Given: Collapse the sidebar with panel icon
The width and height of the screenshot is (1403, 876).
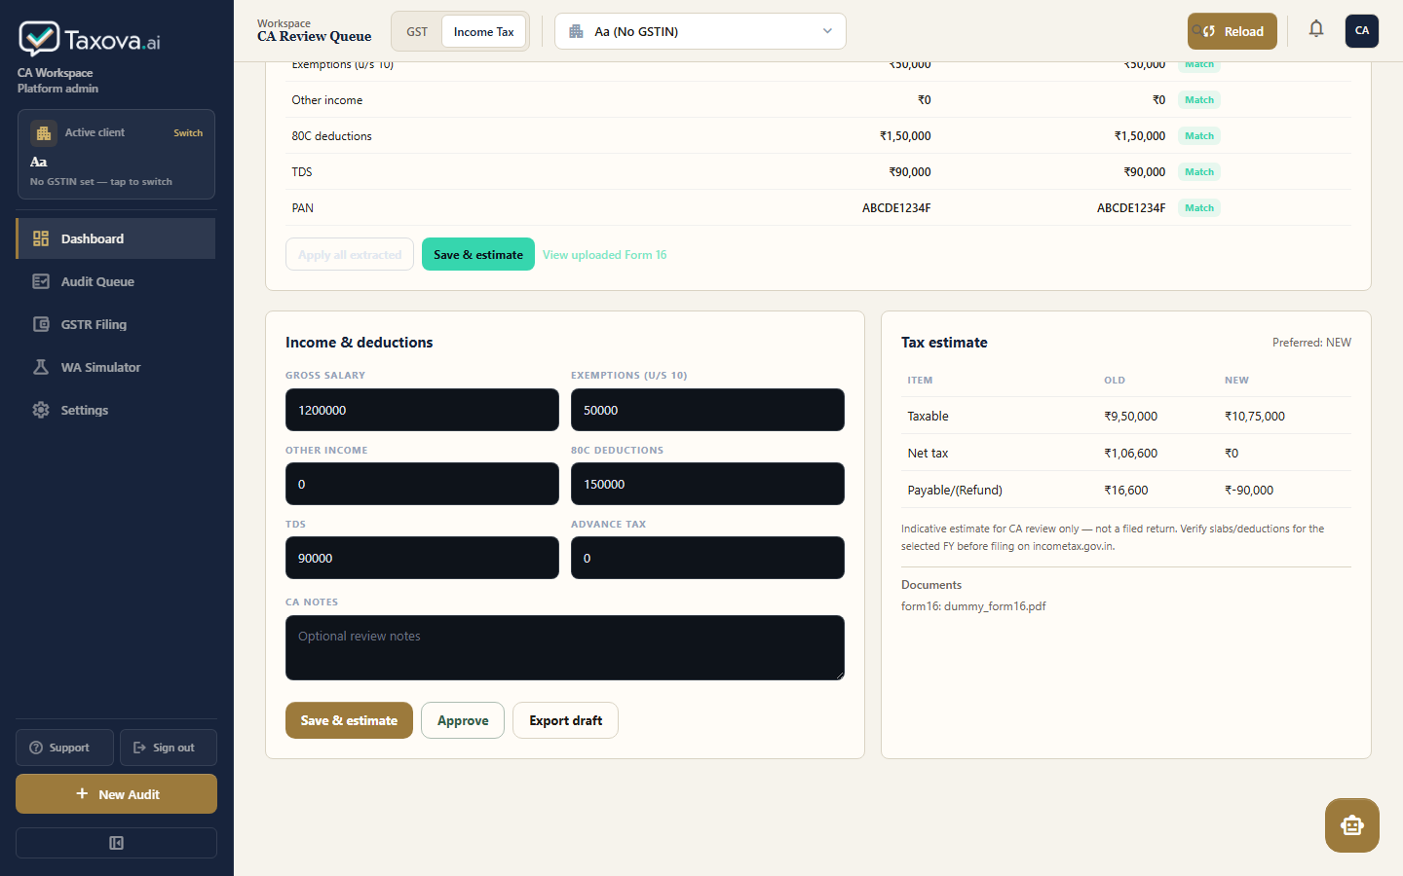Looking at the screenshot, I should [116, 843].
